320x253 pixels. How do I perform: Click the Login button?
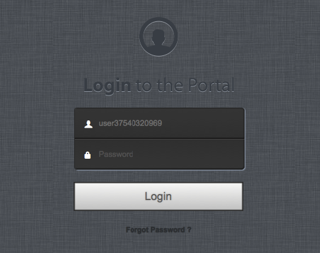(x=159, y=196)
